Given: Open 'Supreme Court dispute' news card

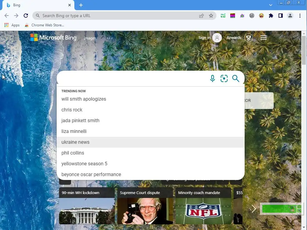Looking at the screenshot, I should [145, 206].
